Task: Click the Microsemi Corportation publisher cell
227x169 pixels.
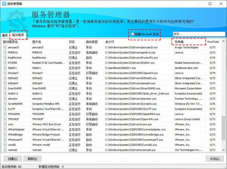Action: pyautogui.click(x=188, y=88)
